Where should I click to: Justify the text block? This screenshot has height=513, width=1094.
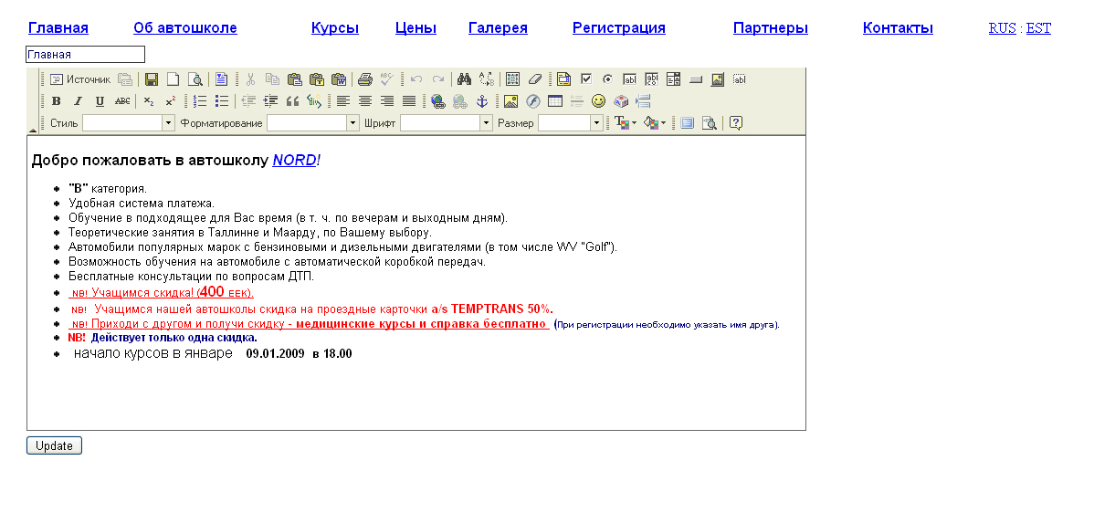pyautogui.click(x=409, y=101)
